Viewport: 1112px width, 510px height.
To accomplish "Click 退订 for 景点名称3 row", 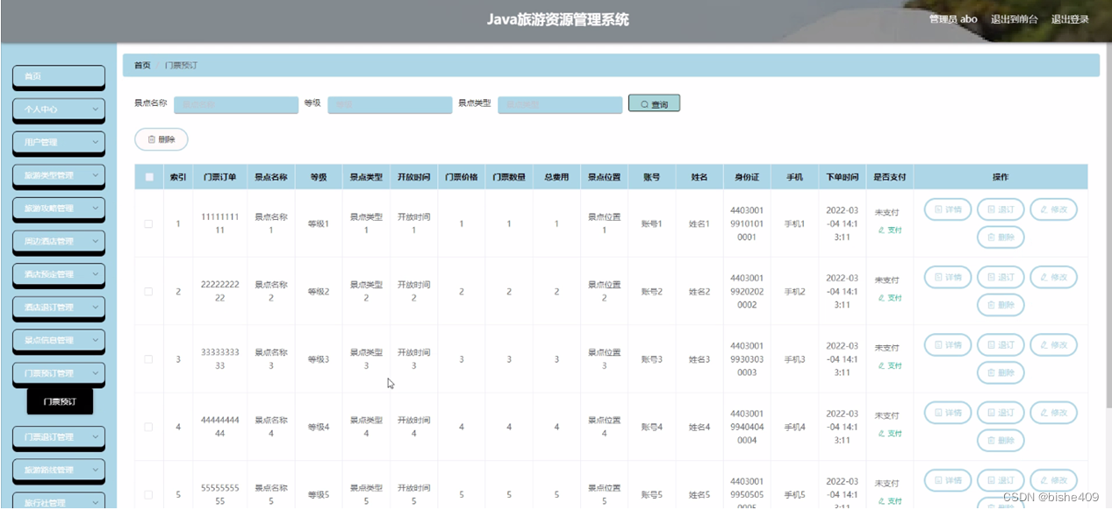I will point(1001,345).
